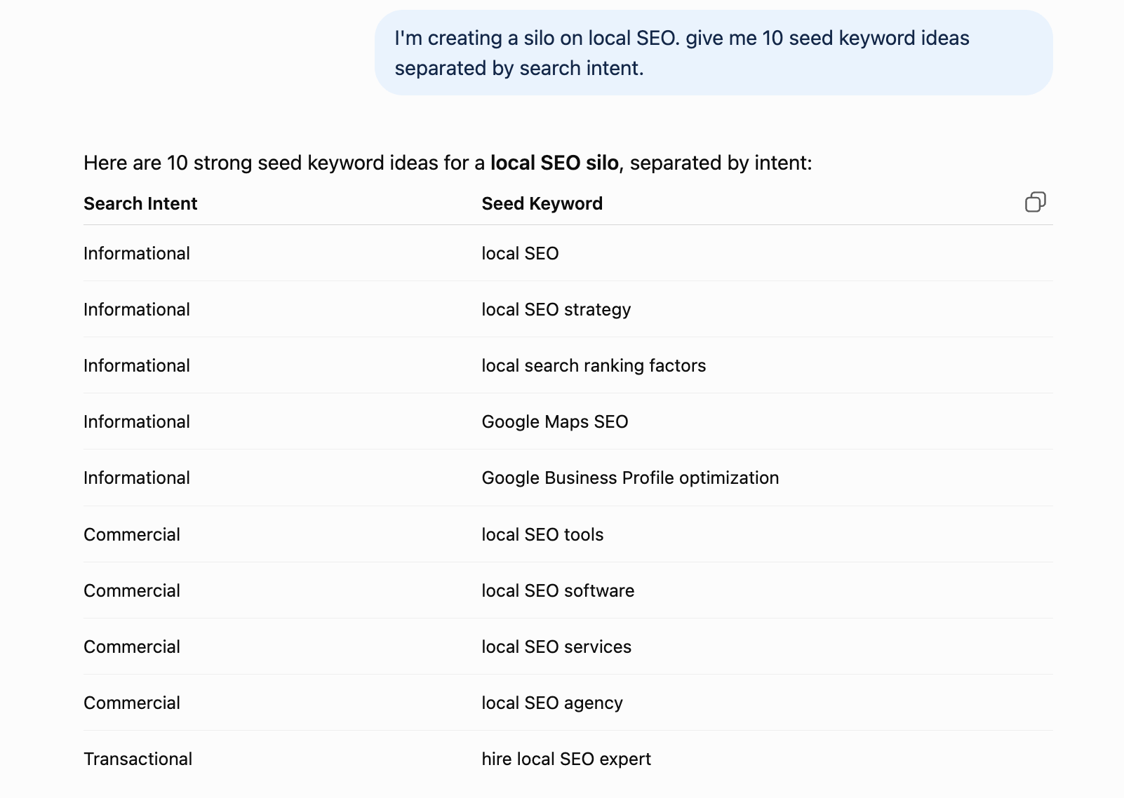Viewport: 1124px width, 798px height.
Task: Select the 'Google Maps SEO' keyword
Action: [x=554, y=421]
